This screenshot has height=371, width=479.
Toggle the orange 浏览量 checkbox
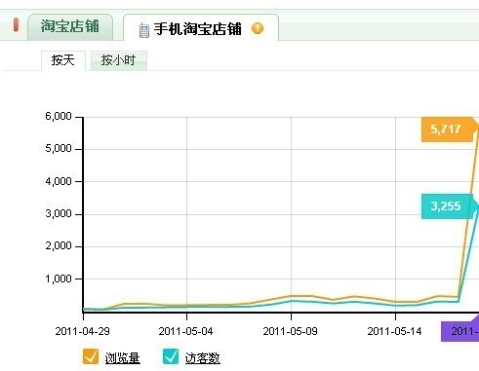point(91,356)
